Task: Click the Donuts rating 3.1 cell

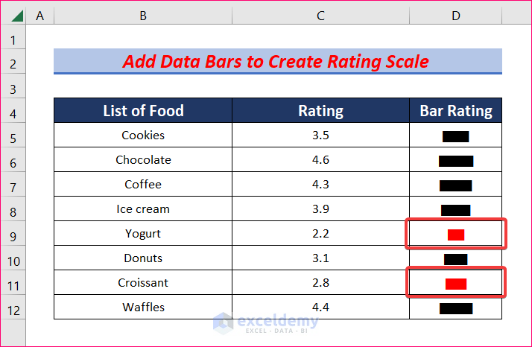Action: [320, 258]
